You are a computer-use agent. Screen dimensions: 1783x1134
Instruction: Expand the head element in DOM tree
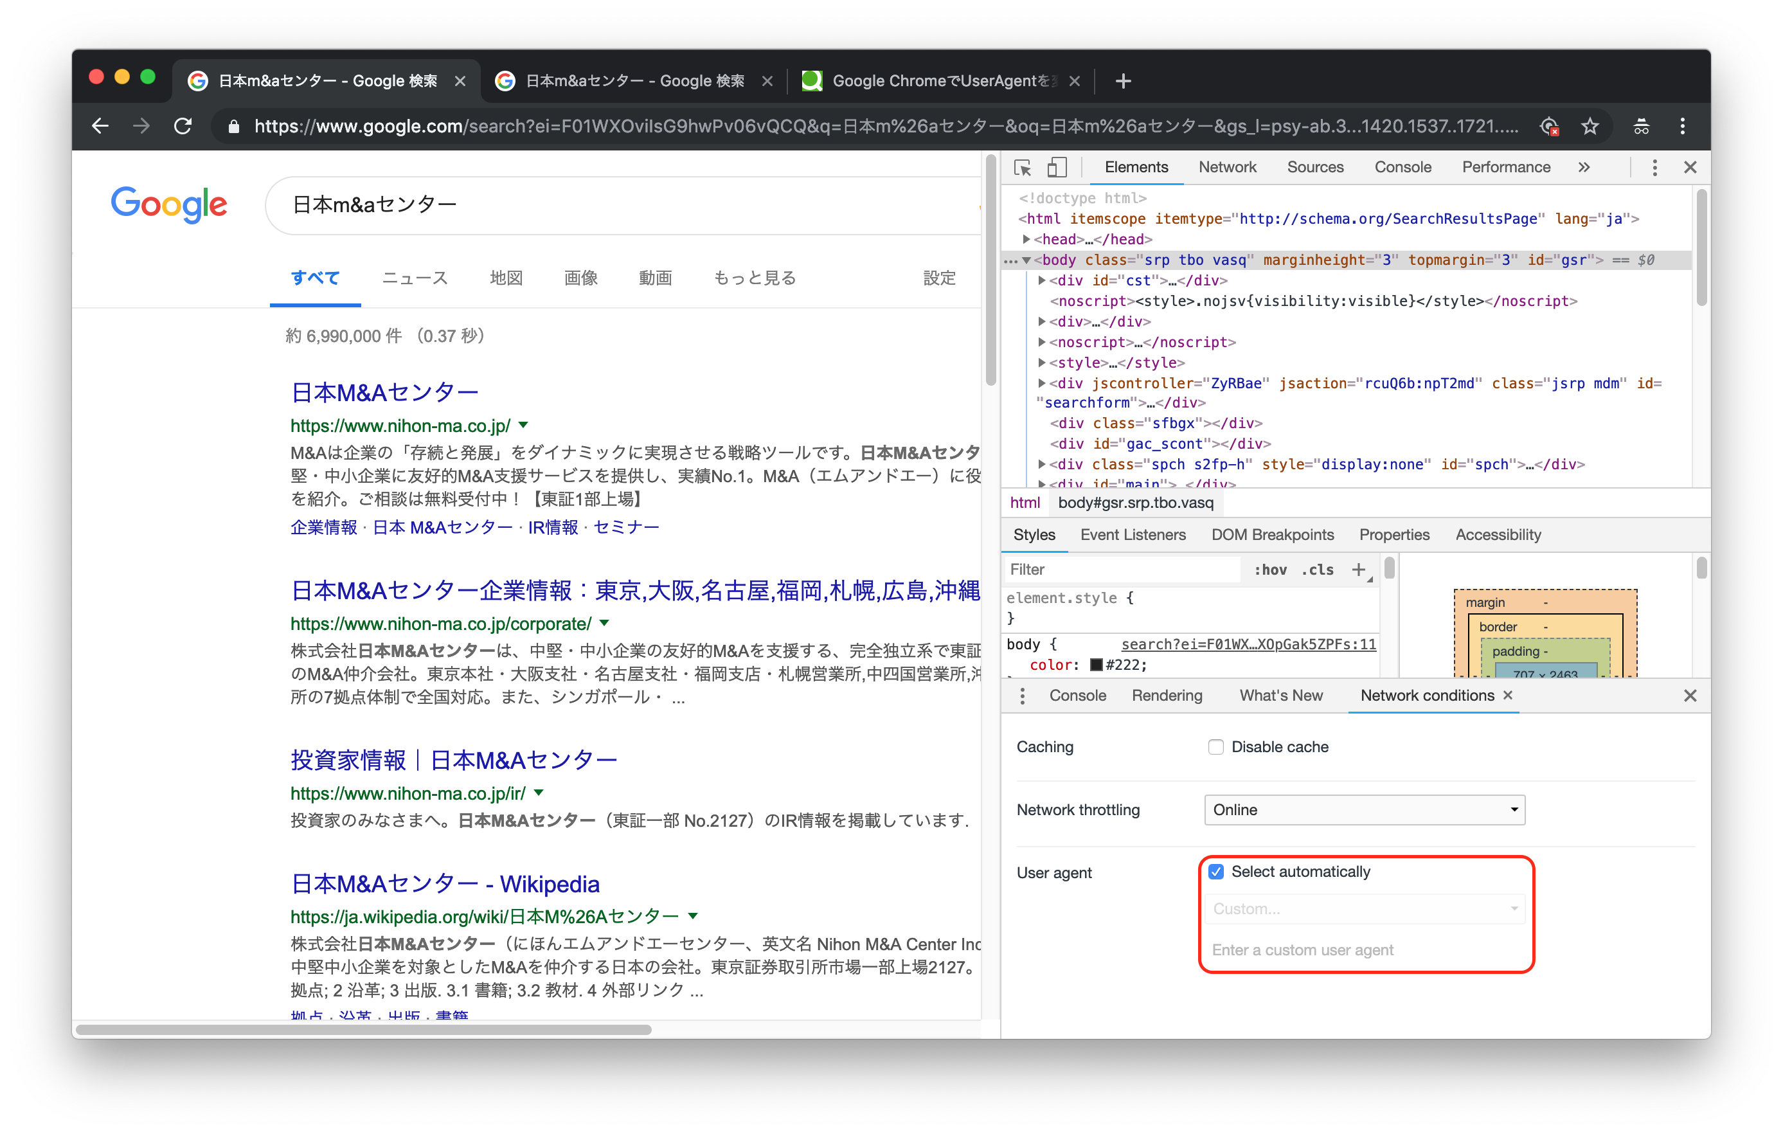pos(1026,239)
